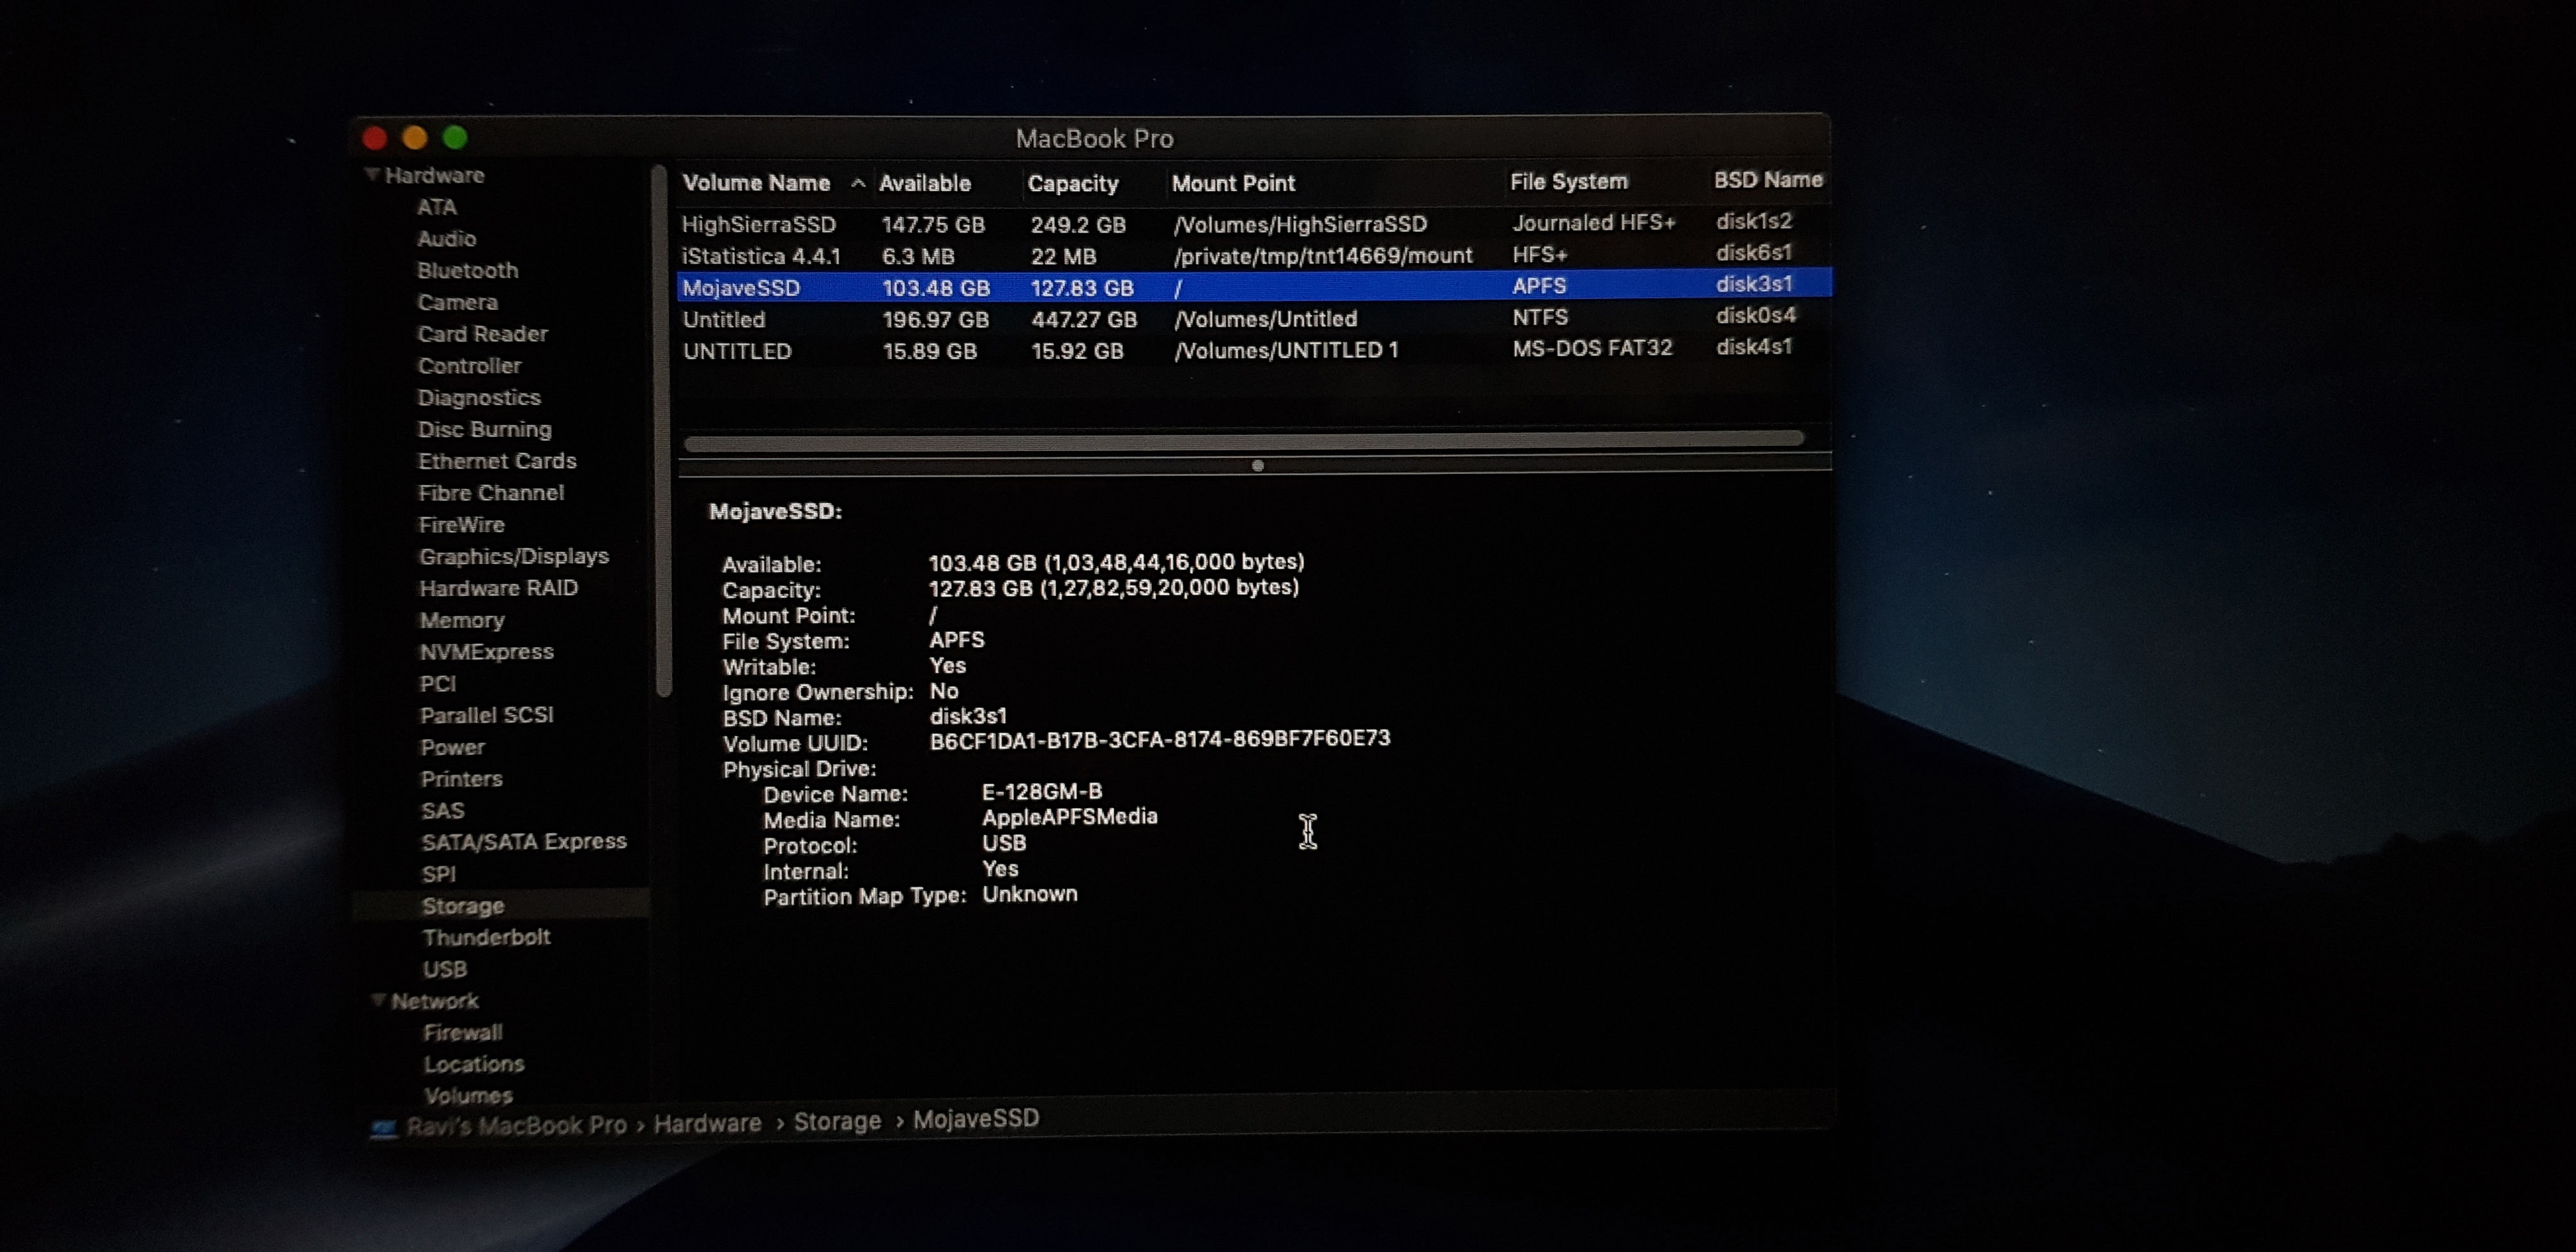Image resolution: width=2576 pixels, height=1252 pixels.
Task: Click MojaveSSD in the path bar
Action: pyautogui.click(x=976, y=1119)
